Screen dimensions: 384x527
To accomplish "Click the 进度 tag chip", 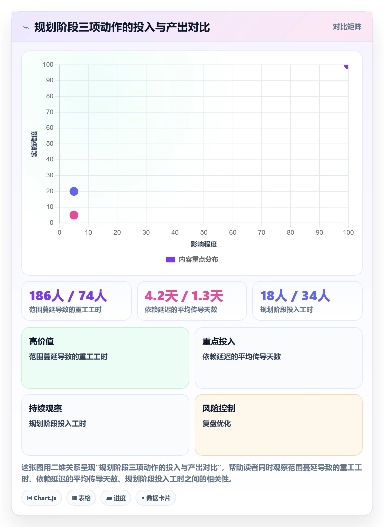I will pyautogui.click(x=116, y=498).
